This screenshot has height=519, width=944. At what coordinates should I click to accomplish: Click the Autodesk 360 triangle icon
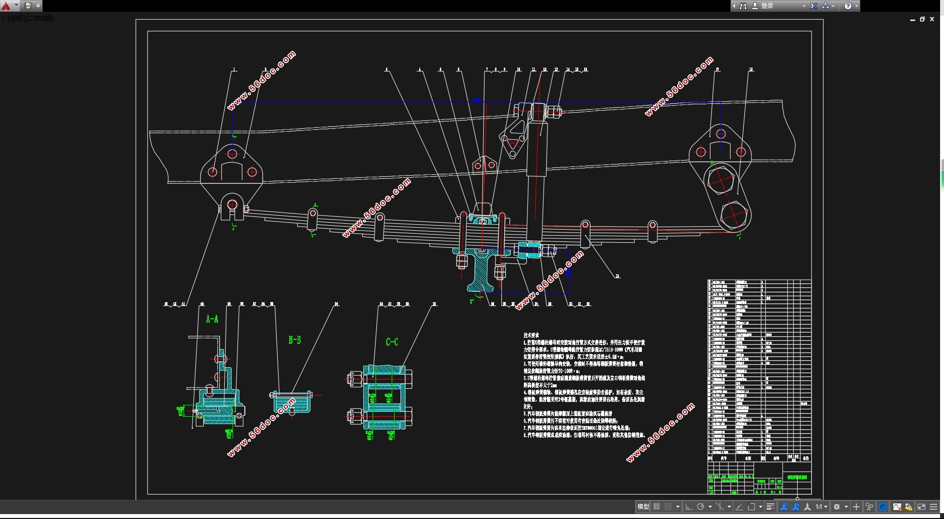point(826,6)
